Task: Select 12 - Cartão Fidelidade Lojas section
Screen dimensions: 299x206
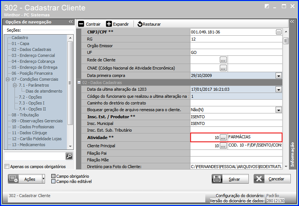Action: (36, 139)
